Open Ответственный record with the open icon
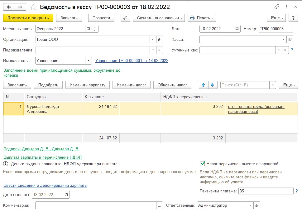Viewport: 302px width, 213px height. (257, 206)
